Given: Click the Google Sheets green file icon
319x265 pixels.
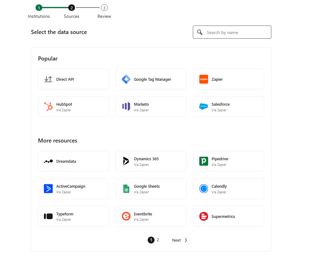Looking at the screenshot, I should click(126, 189).
